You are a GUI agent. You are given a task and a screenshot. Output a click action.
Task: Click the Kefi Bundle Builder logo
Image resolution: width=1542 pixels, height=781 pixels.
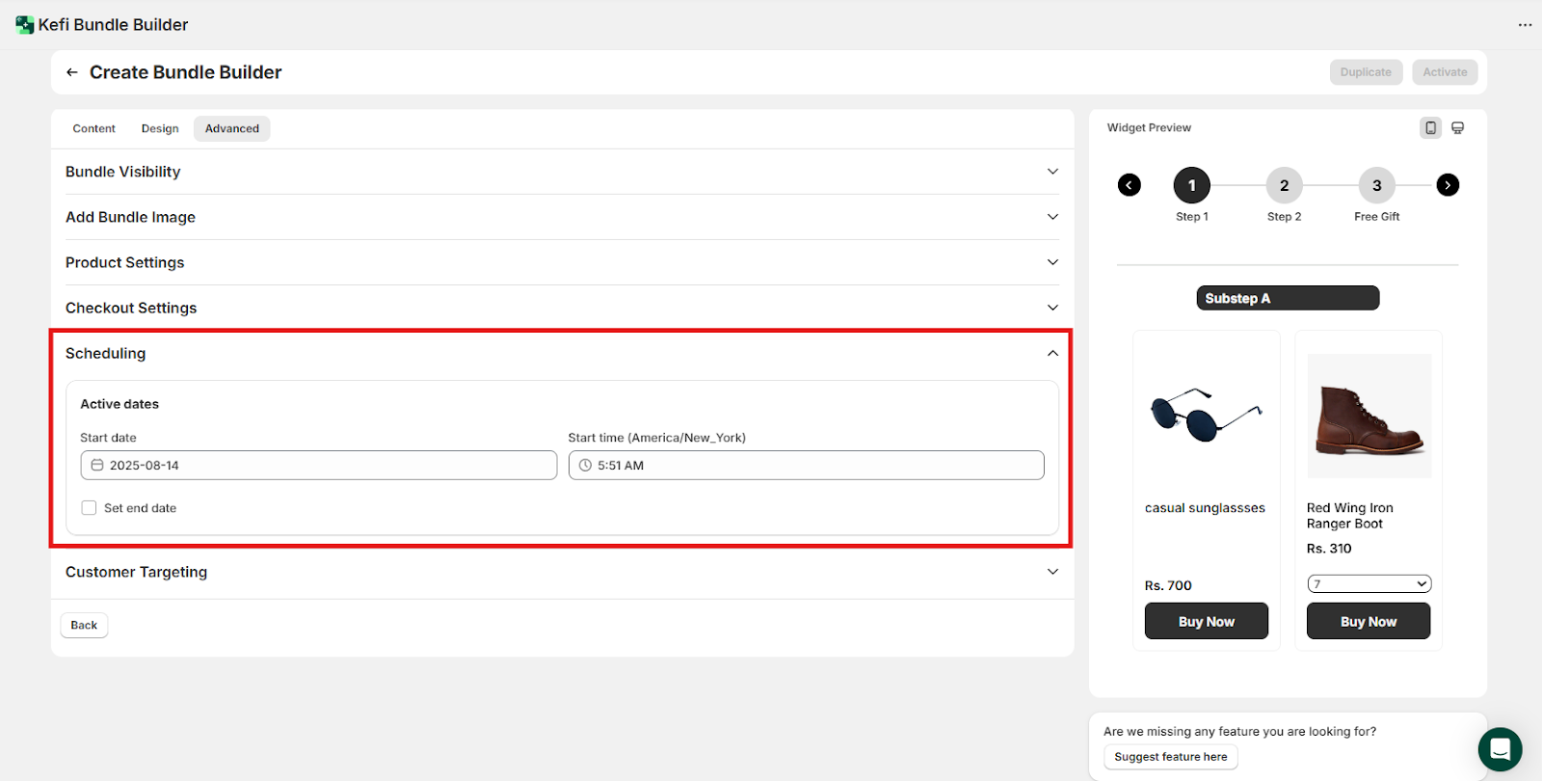(25, 25)
